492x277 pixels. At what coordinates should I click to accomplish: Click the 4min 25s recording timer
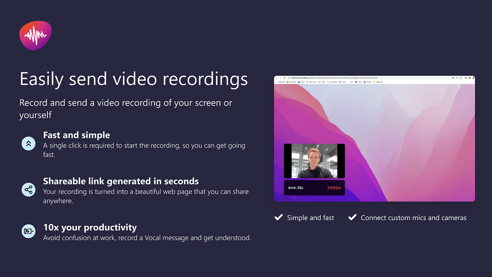tap(296, 188)
